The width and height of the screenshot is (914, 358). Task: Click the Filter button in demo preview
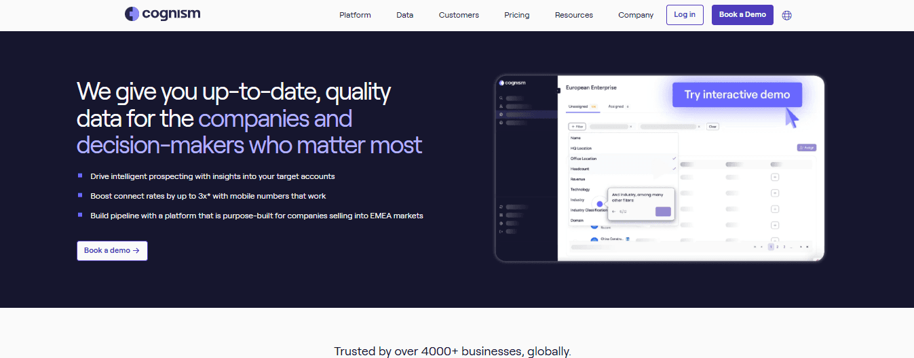[x=577, y=127]
